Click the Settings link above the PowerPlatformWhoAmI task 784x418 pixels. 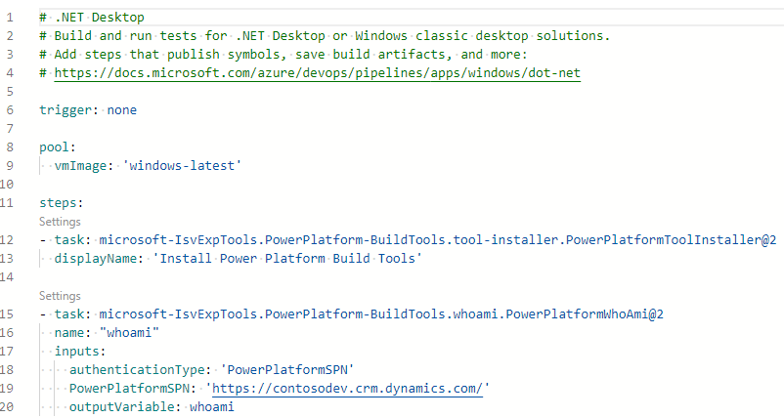tap(60, 295)
